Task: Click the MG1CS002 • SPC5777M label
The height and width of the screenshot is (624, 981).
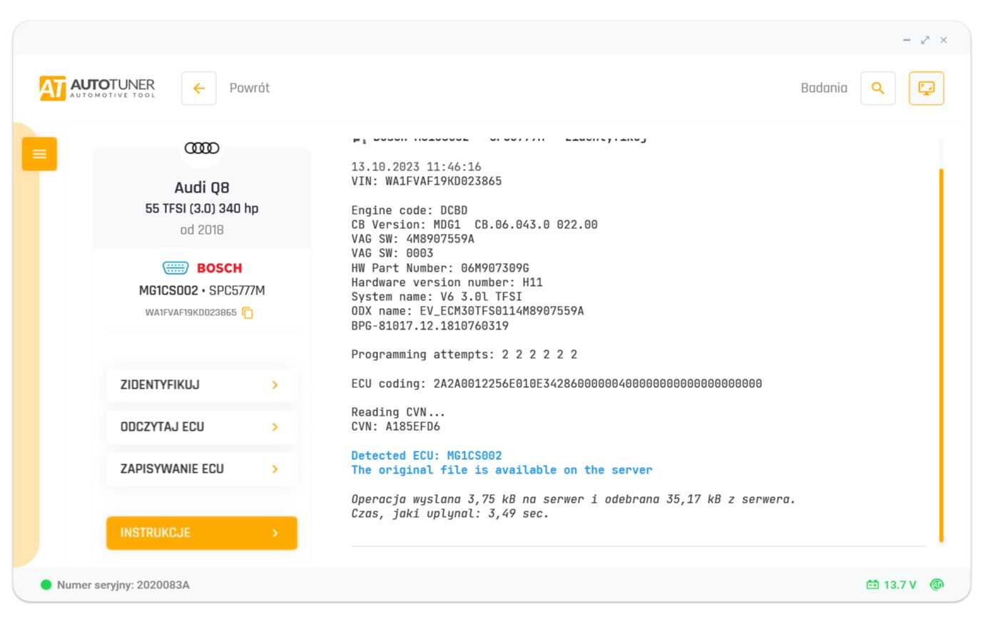Action: 202,291
